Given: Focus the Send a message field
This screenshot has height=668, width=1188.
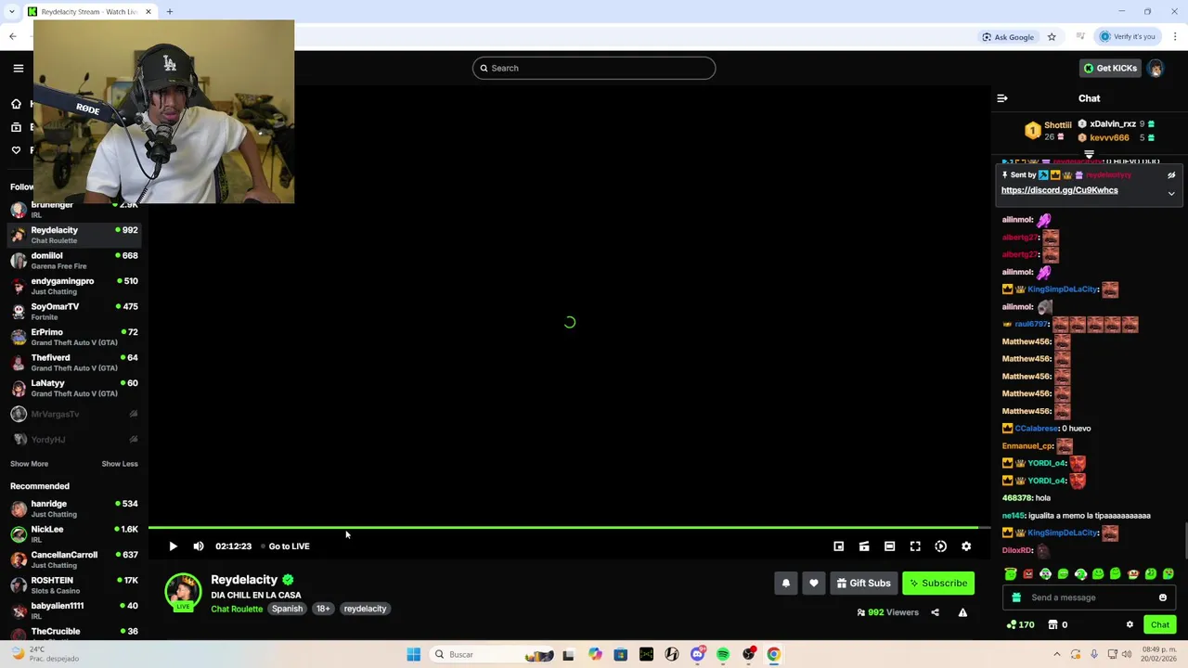Looking at the screenshot, I should coord(1089,597).
